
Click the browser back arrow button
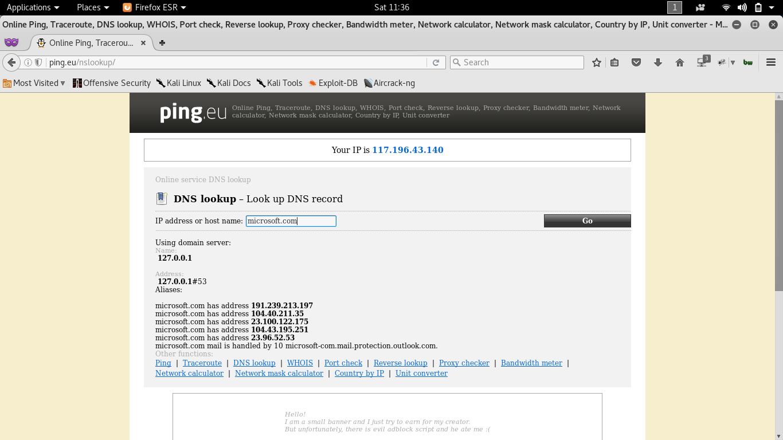coord(11,62)
